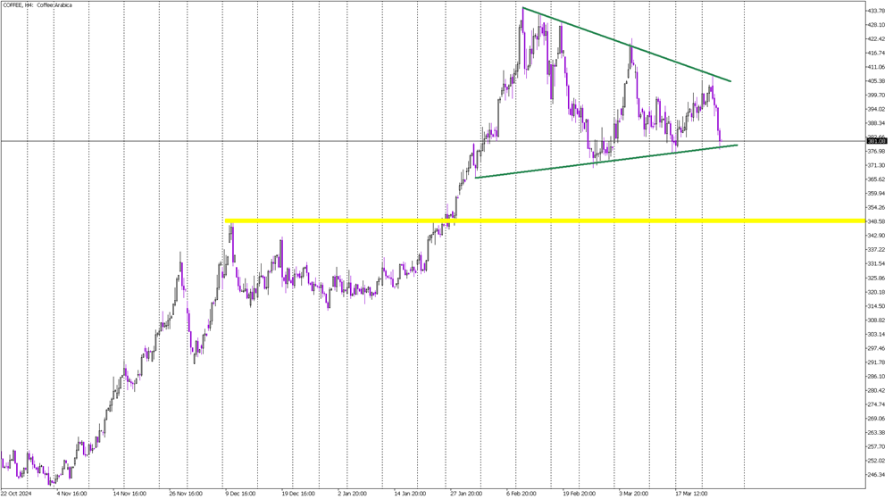893x499 pixels.
Task: Click the 4 Nov 16:00 date label
Action: click(71, 494)
